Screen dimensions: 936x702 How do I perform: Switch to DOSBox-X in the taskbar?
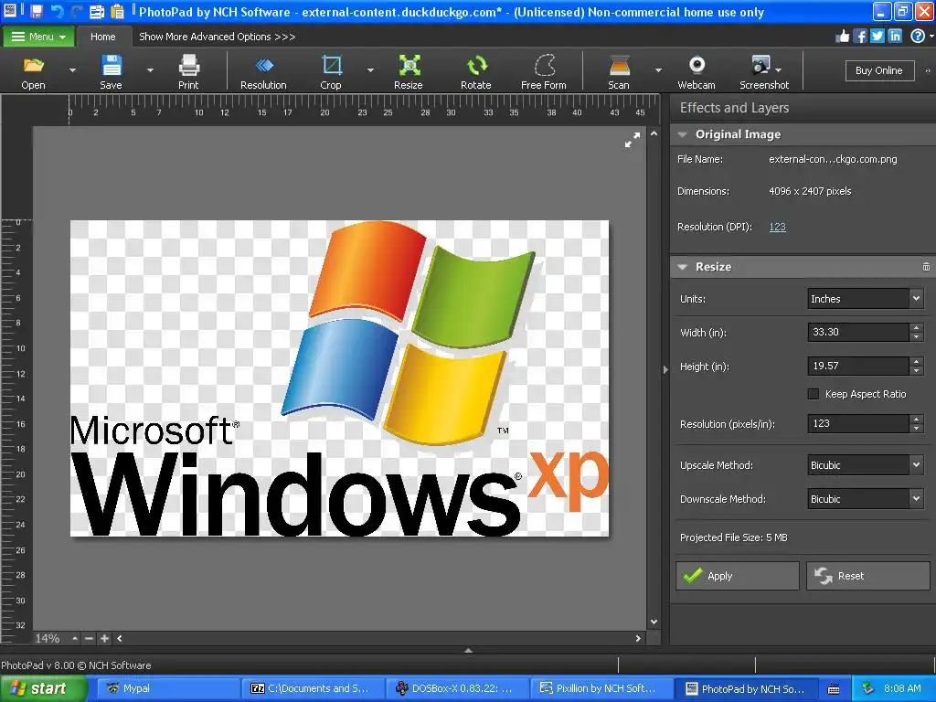(x=459, y=688)
